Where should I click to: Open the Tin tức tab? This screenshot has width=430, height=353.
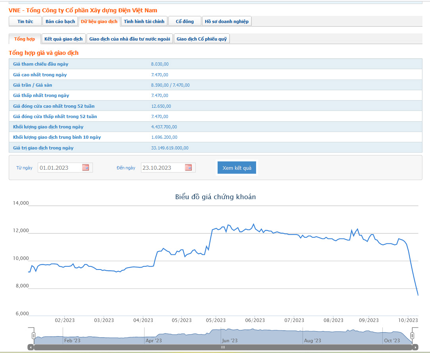click(x=25, y=21)
